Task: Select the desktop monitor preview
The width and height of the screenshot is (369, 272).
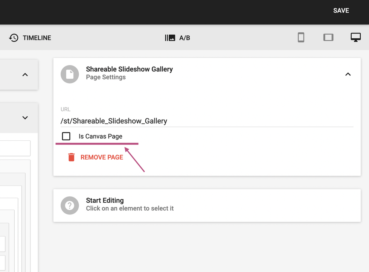Action: (x=355, y=37)
